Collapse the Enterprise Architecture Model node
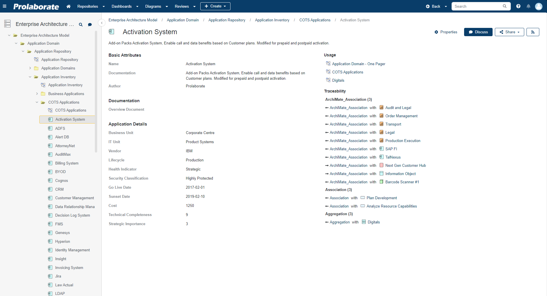Image resolution: width=547 pixels, height=296 pixels. [9, 35]
